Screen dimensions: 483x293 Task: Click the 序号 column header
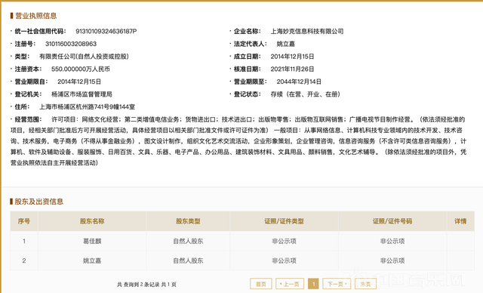pos(24,221)
